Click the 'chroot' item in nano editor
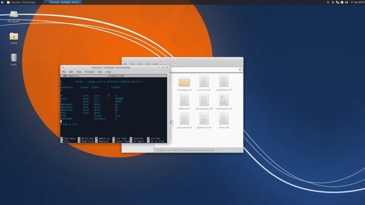This screenshot has width=365, height=205. (x=98, y=116)
